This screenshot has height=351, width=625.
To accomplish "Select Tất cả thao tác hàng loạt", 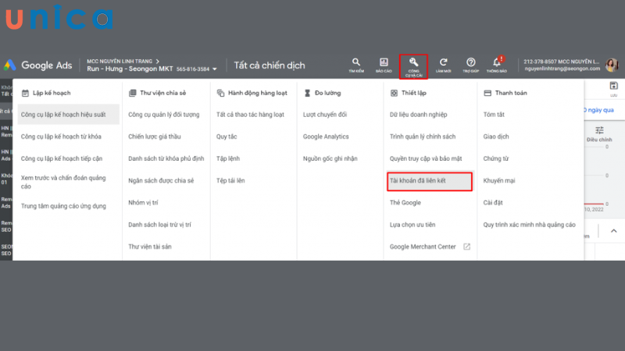I will (250, 115).
